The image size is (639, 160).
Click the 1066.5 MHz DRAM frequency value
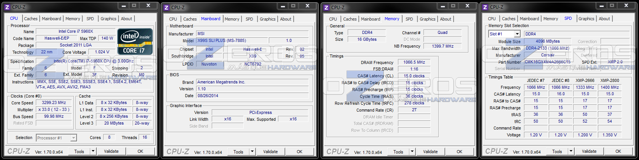pyautogui.click(x=414, y=62)
